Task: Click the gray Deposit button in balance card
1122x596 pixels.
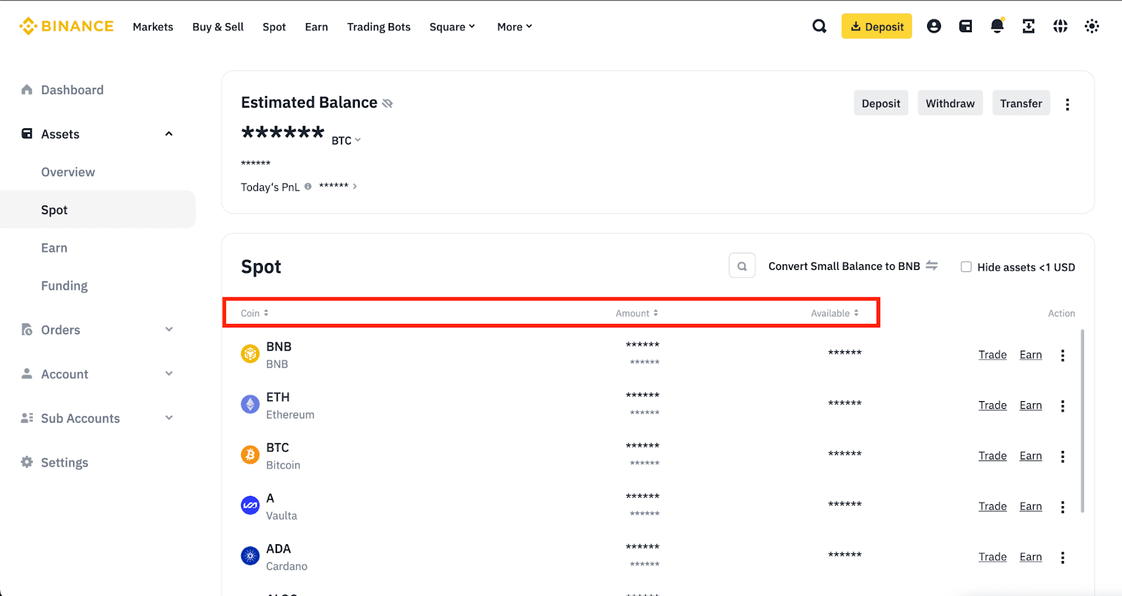Action: pos(881,103)
